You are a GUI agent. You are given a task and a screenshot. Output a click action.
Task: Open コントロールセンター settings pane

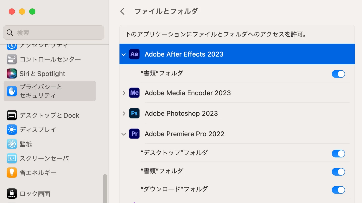[50, 59]
